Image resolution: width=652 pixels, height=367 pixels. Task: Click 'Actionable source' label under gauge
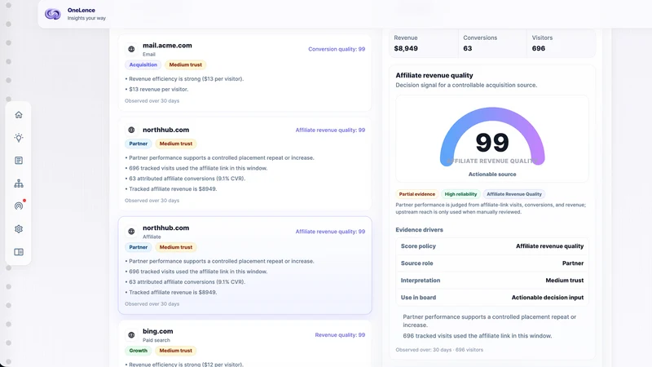coord(492,175)
